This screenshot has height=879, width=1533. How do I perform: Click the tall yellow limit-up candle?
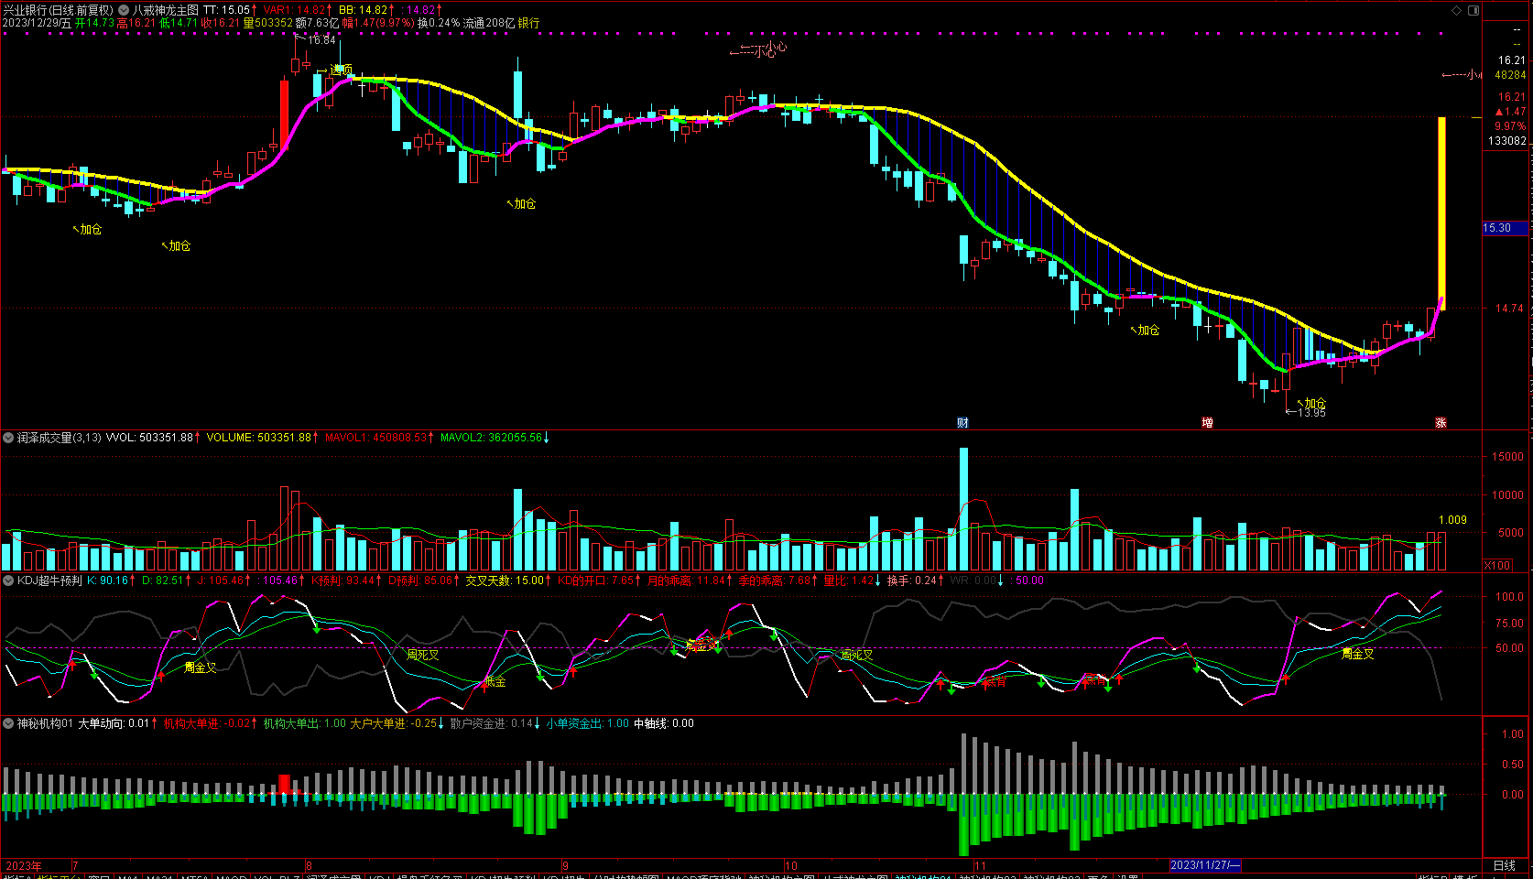click(1441, 212)
